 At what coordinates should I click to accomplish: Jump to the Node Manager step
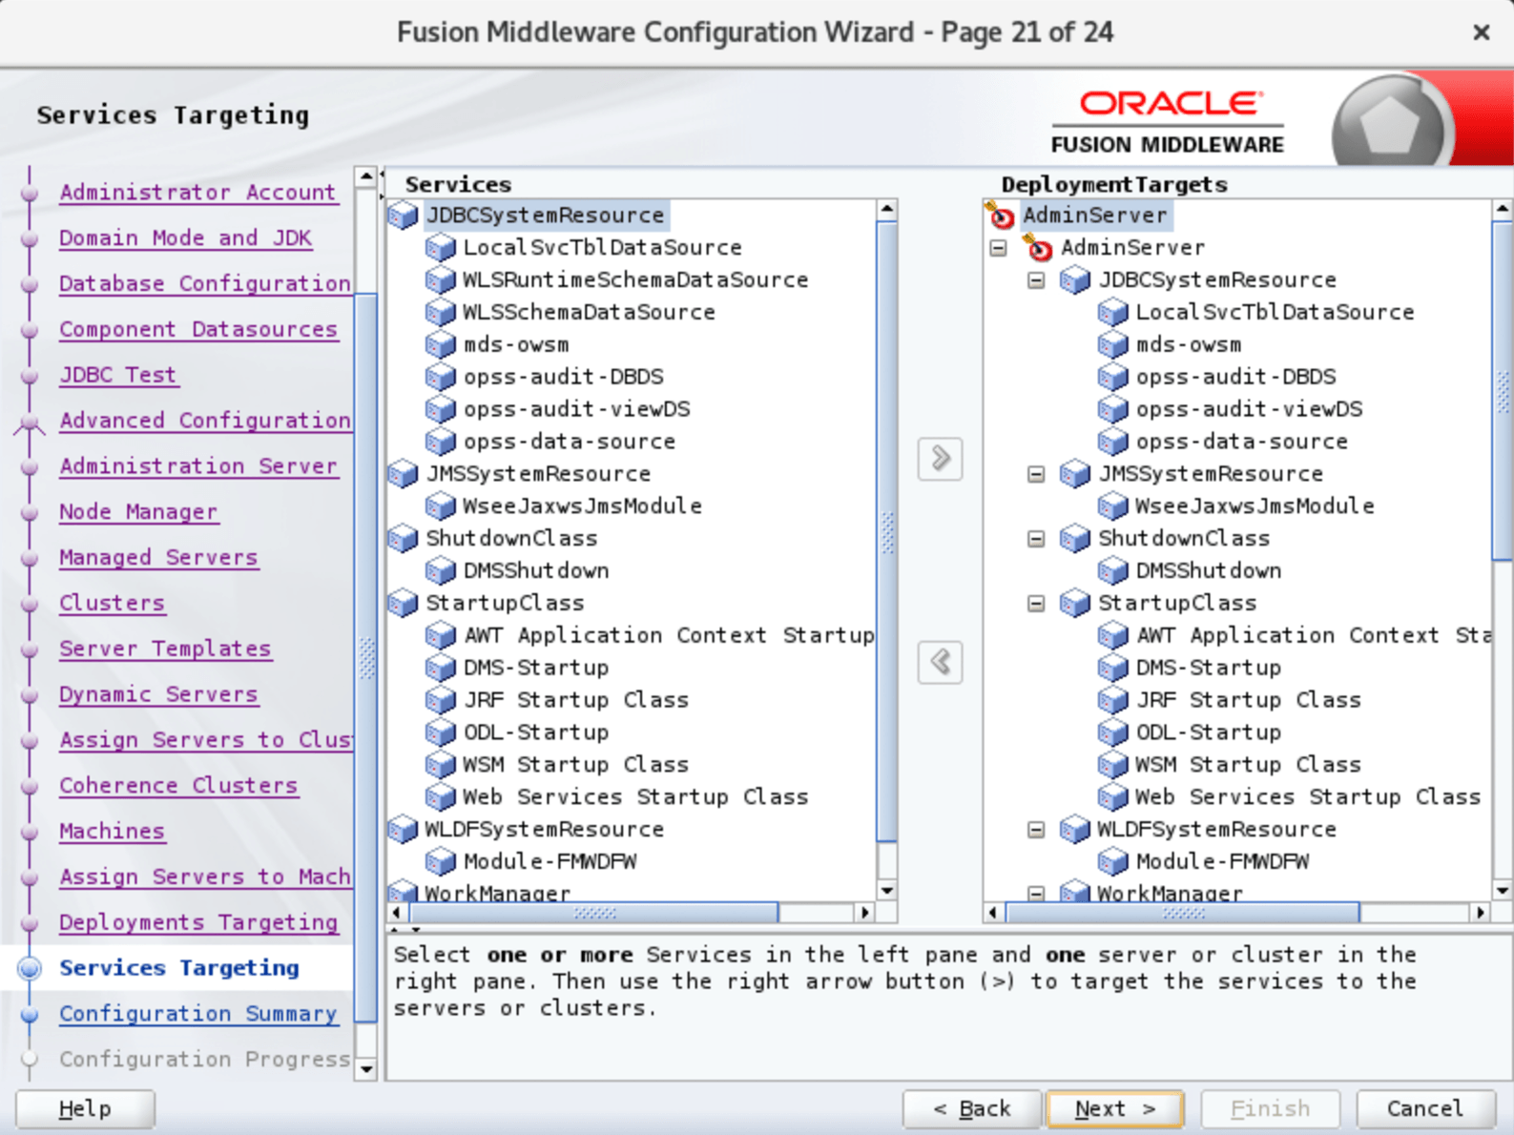138,512
